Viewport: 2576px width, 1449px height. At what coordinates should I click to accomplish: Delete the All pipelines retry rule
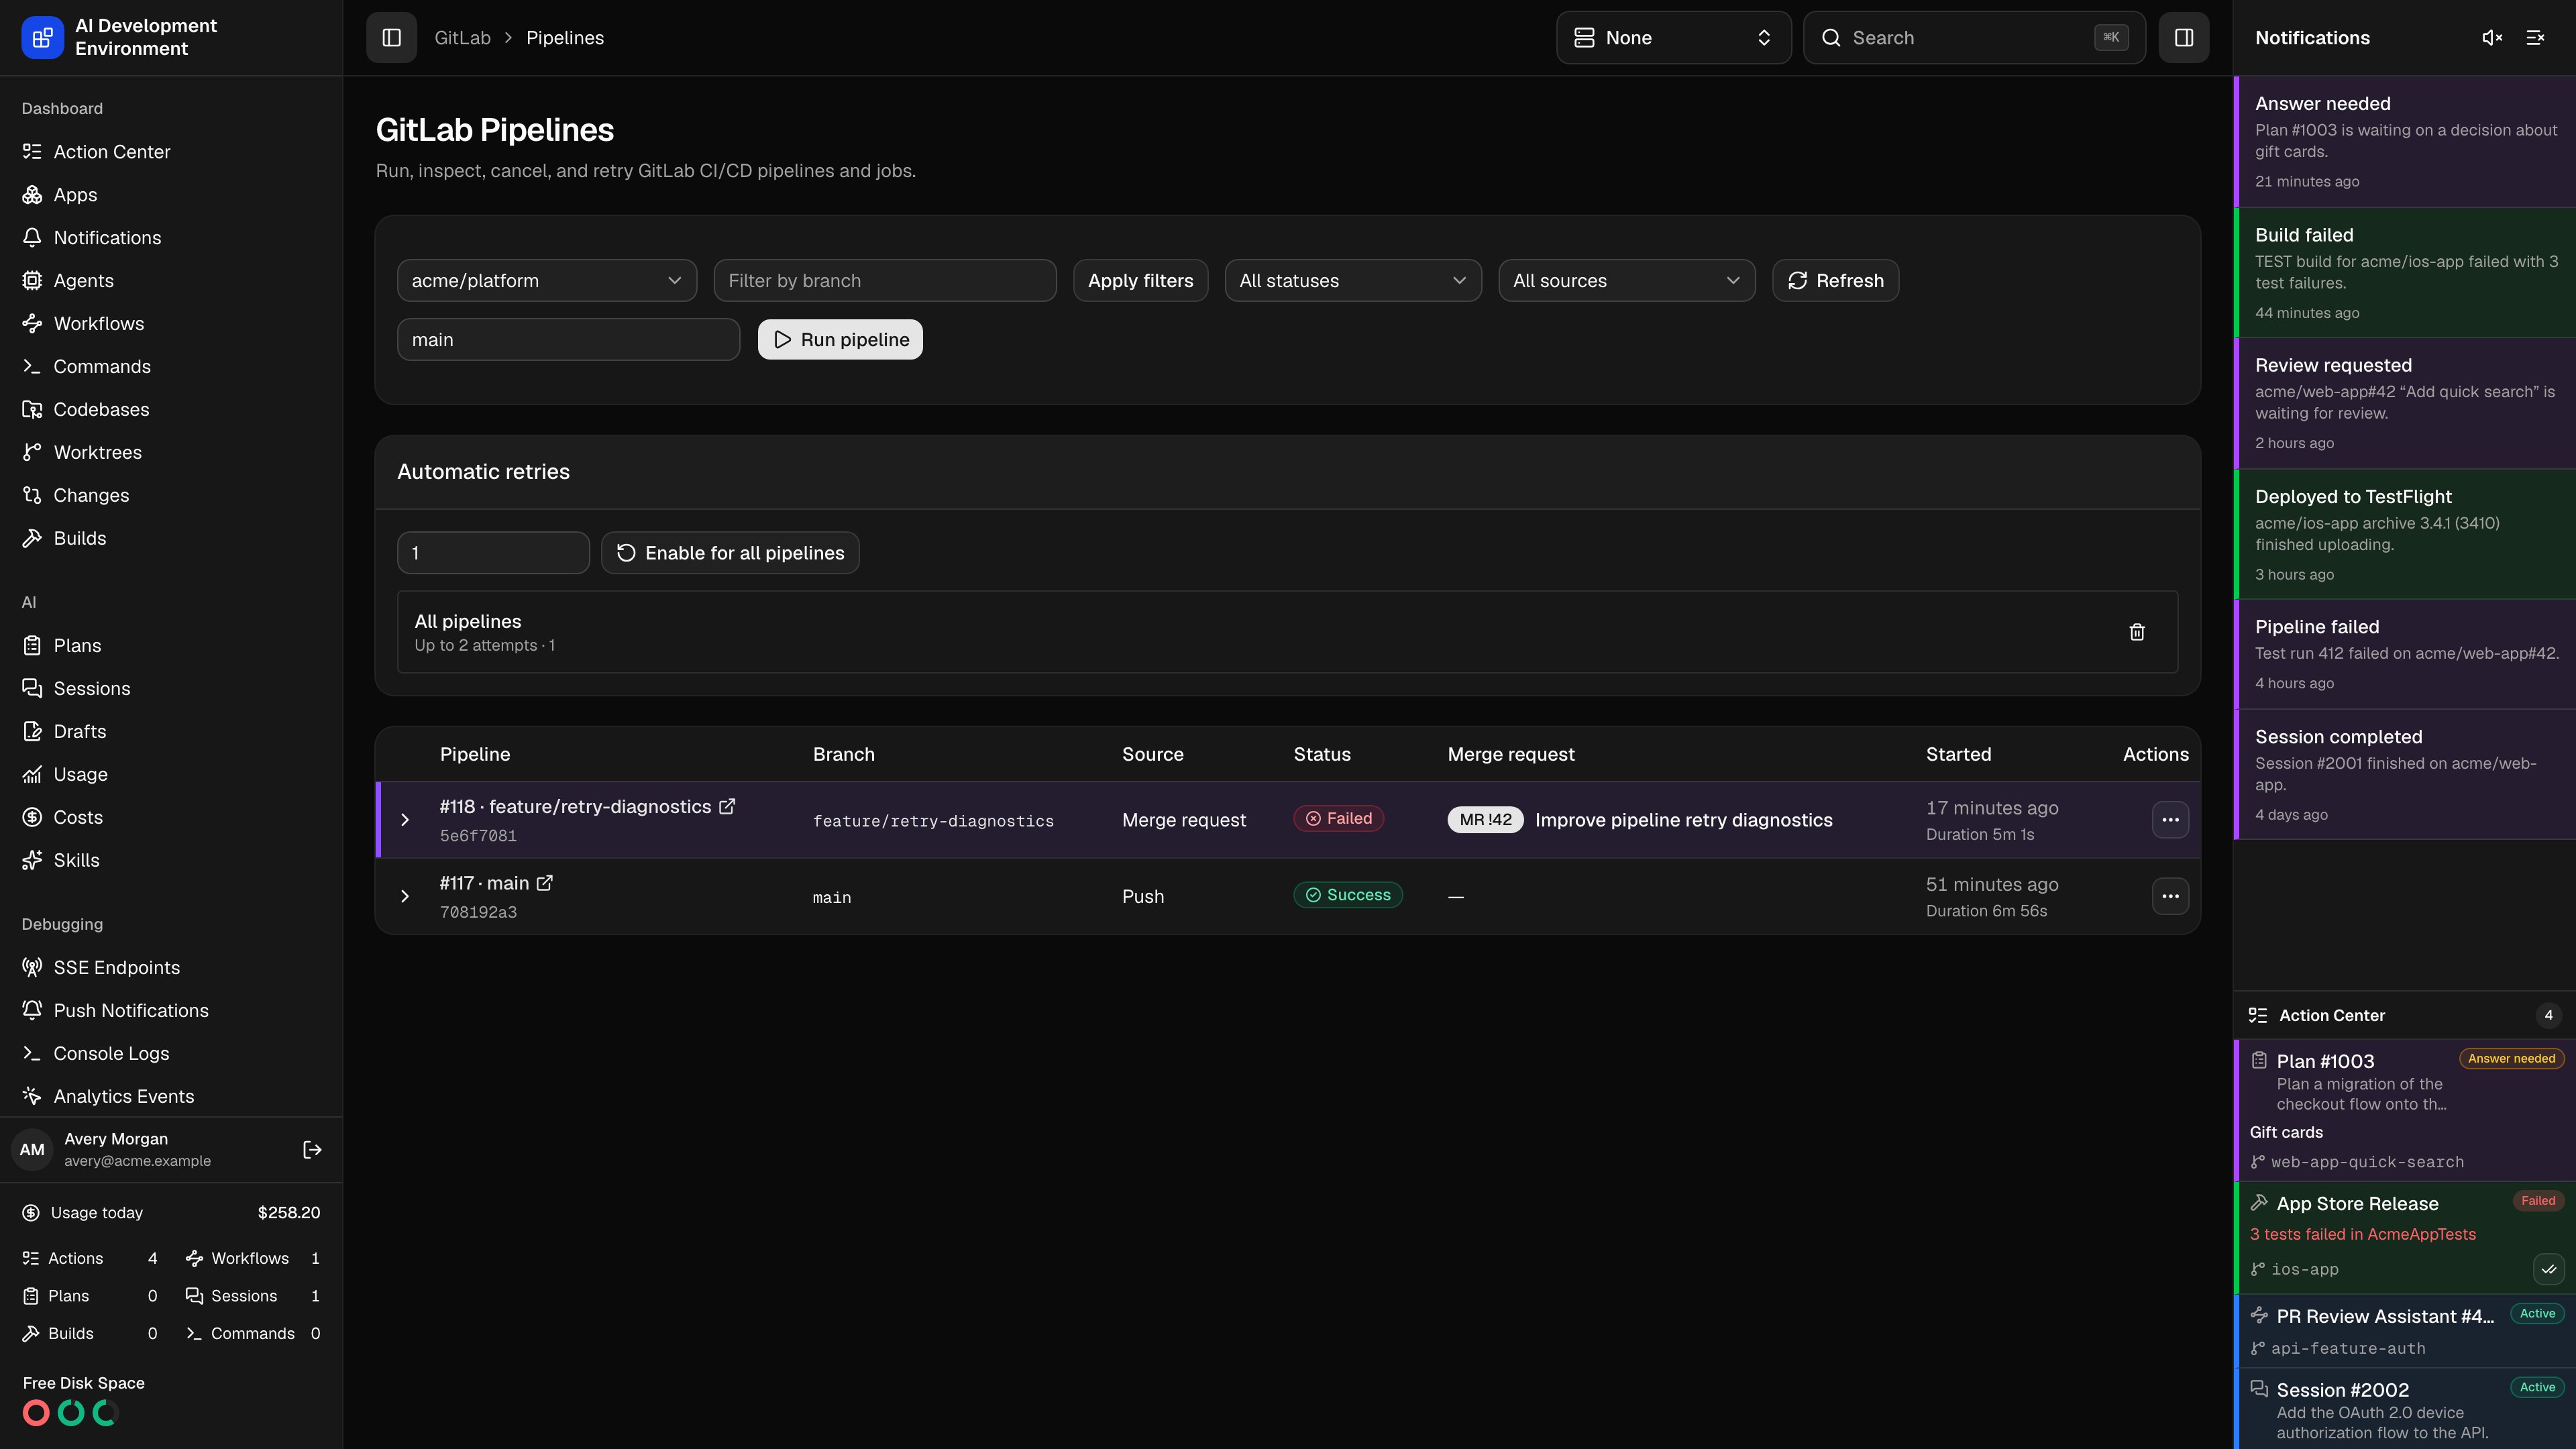2136,632
